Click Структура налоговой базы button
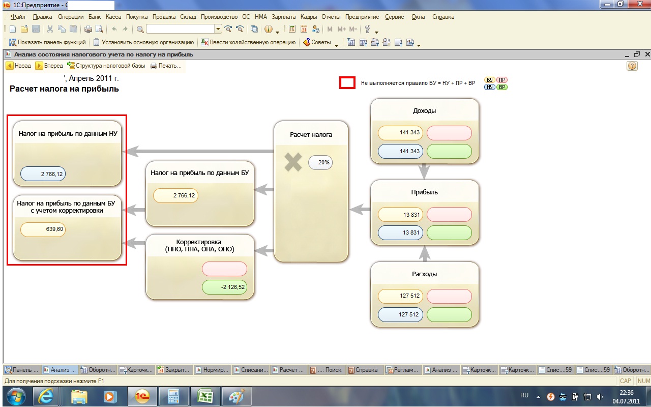The height and width of the screenshot is (407, 651). coord(107,66)
